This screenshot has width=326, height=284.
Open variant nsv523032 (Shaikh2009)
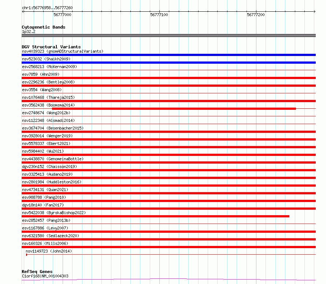click(46, 59)
